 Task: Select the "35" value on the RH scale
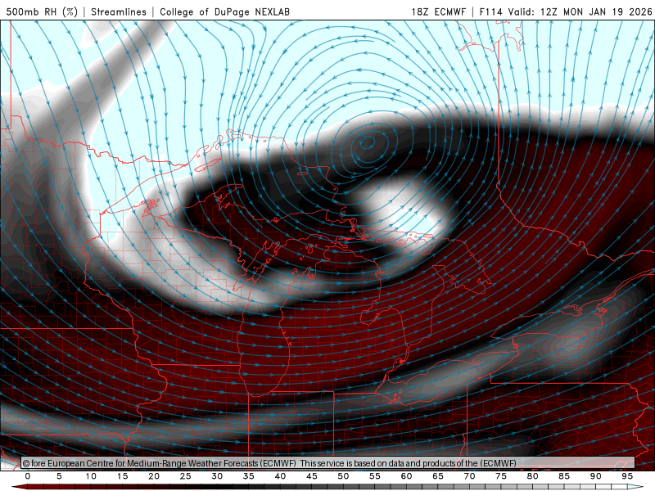(x=249, y=476)
